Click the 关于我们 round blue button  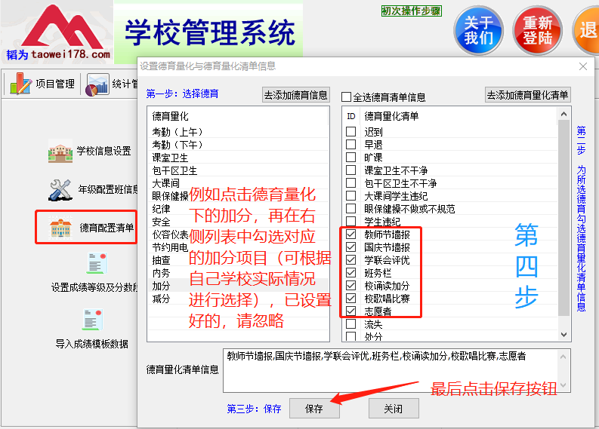478,30
